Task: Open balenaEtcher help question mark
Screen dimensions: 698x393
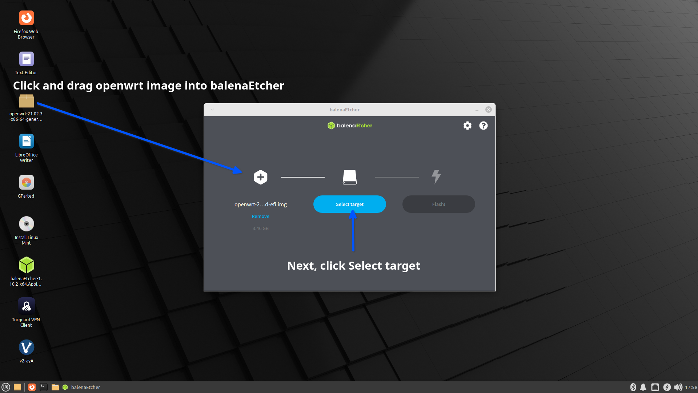Action: 484,126
